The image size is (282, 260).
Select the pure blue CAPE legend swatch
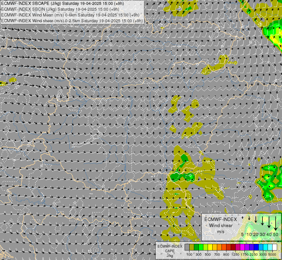coord(256,247)
